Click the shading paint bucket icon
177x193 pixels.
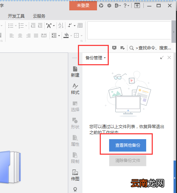coord(66,36)
